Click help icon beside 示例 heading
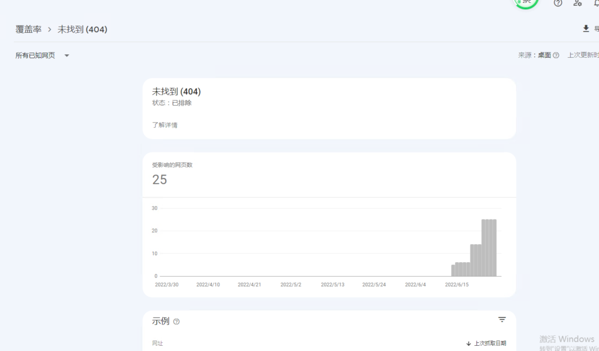This screenshot has height=351, width=599. click(177, 321)
